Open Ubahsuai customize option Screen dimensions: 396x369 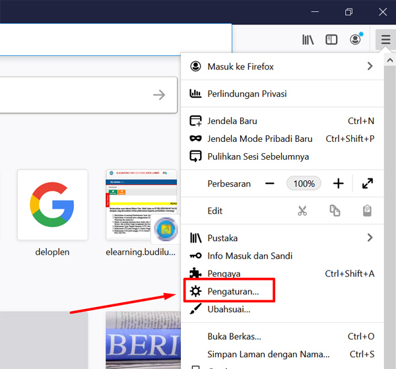(282, 309)
